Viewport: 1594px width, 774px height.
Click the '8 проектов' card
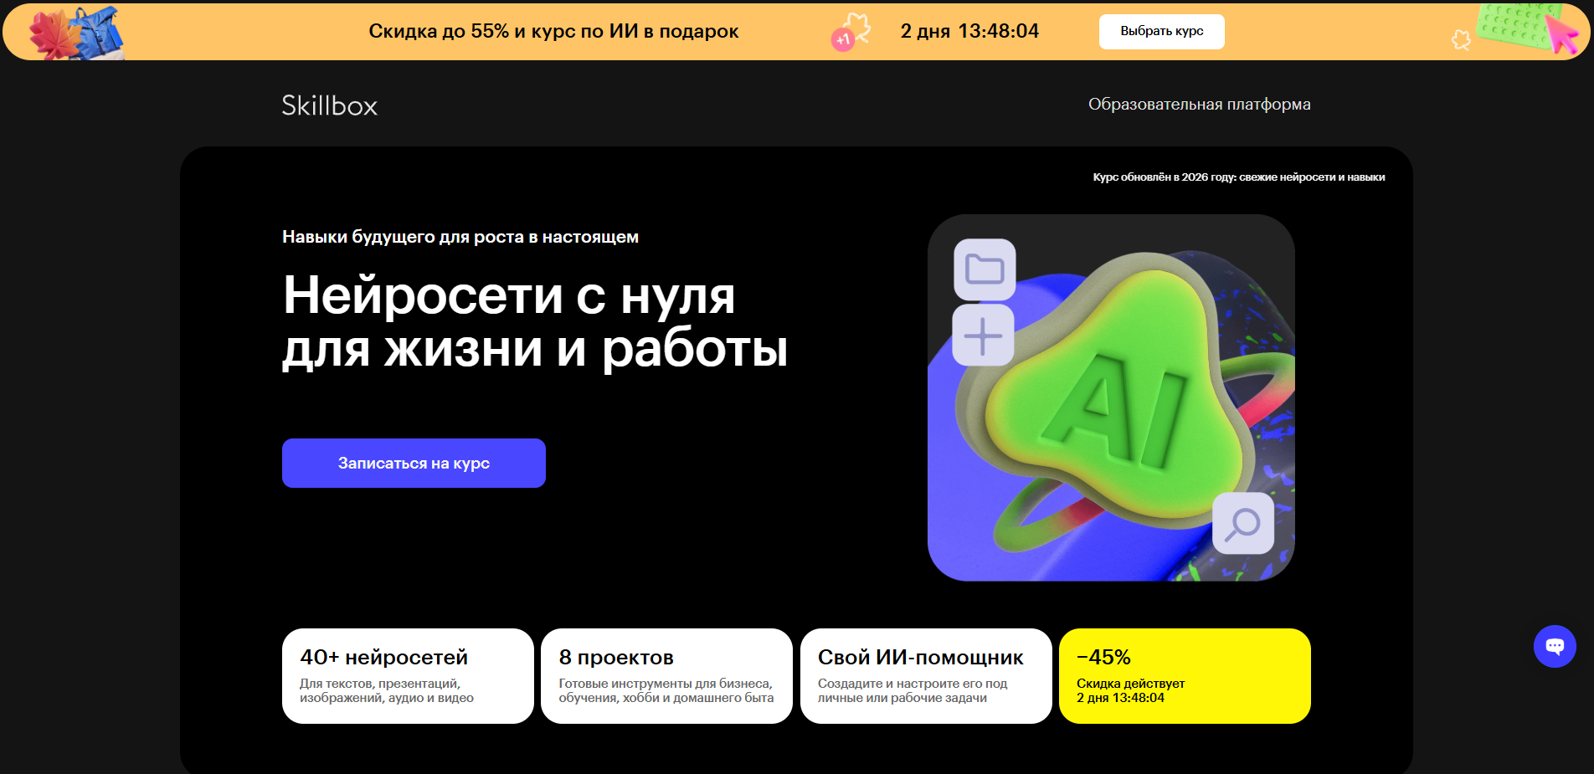666,676
